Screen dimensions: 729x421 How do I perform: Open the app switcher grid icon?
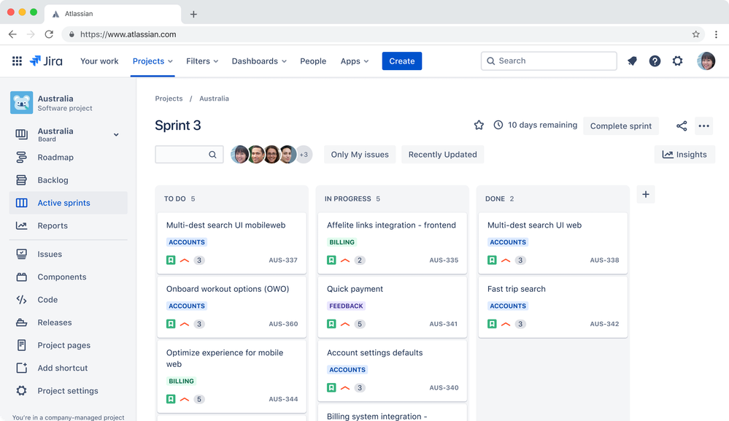(x=17, y=61)
